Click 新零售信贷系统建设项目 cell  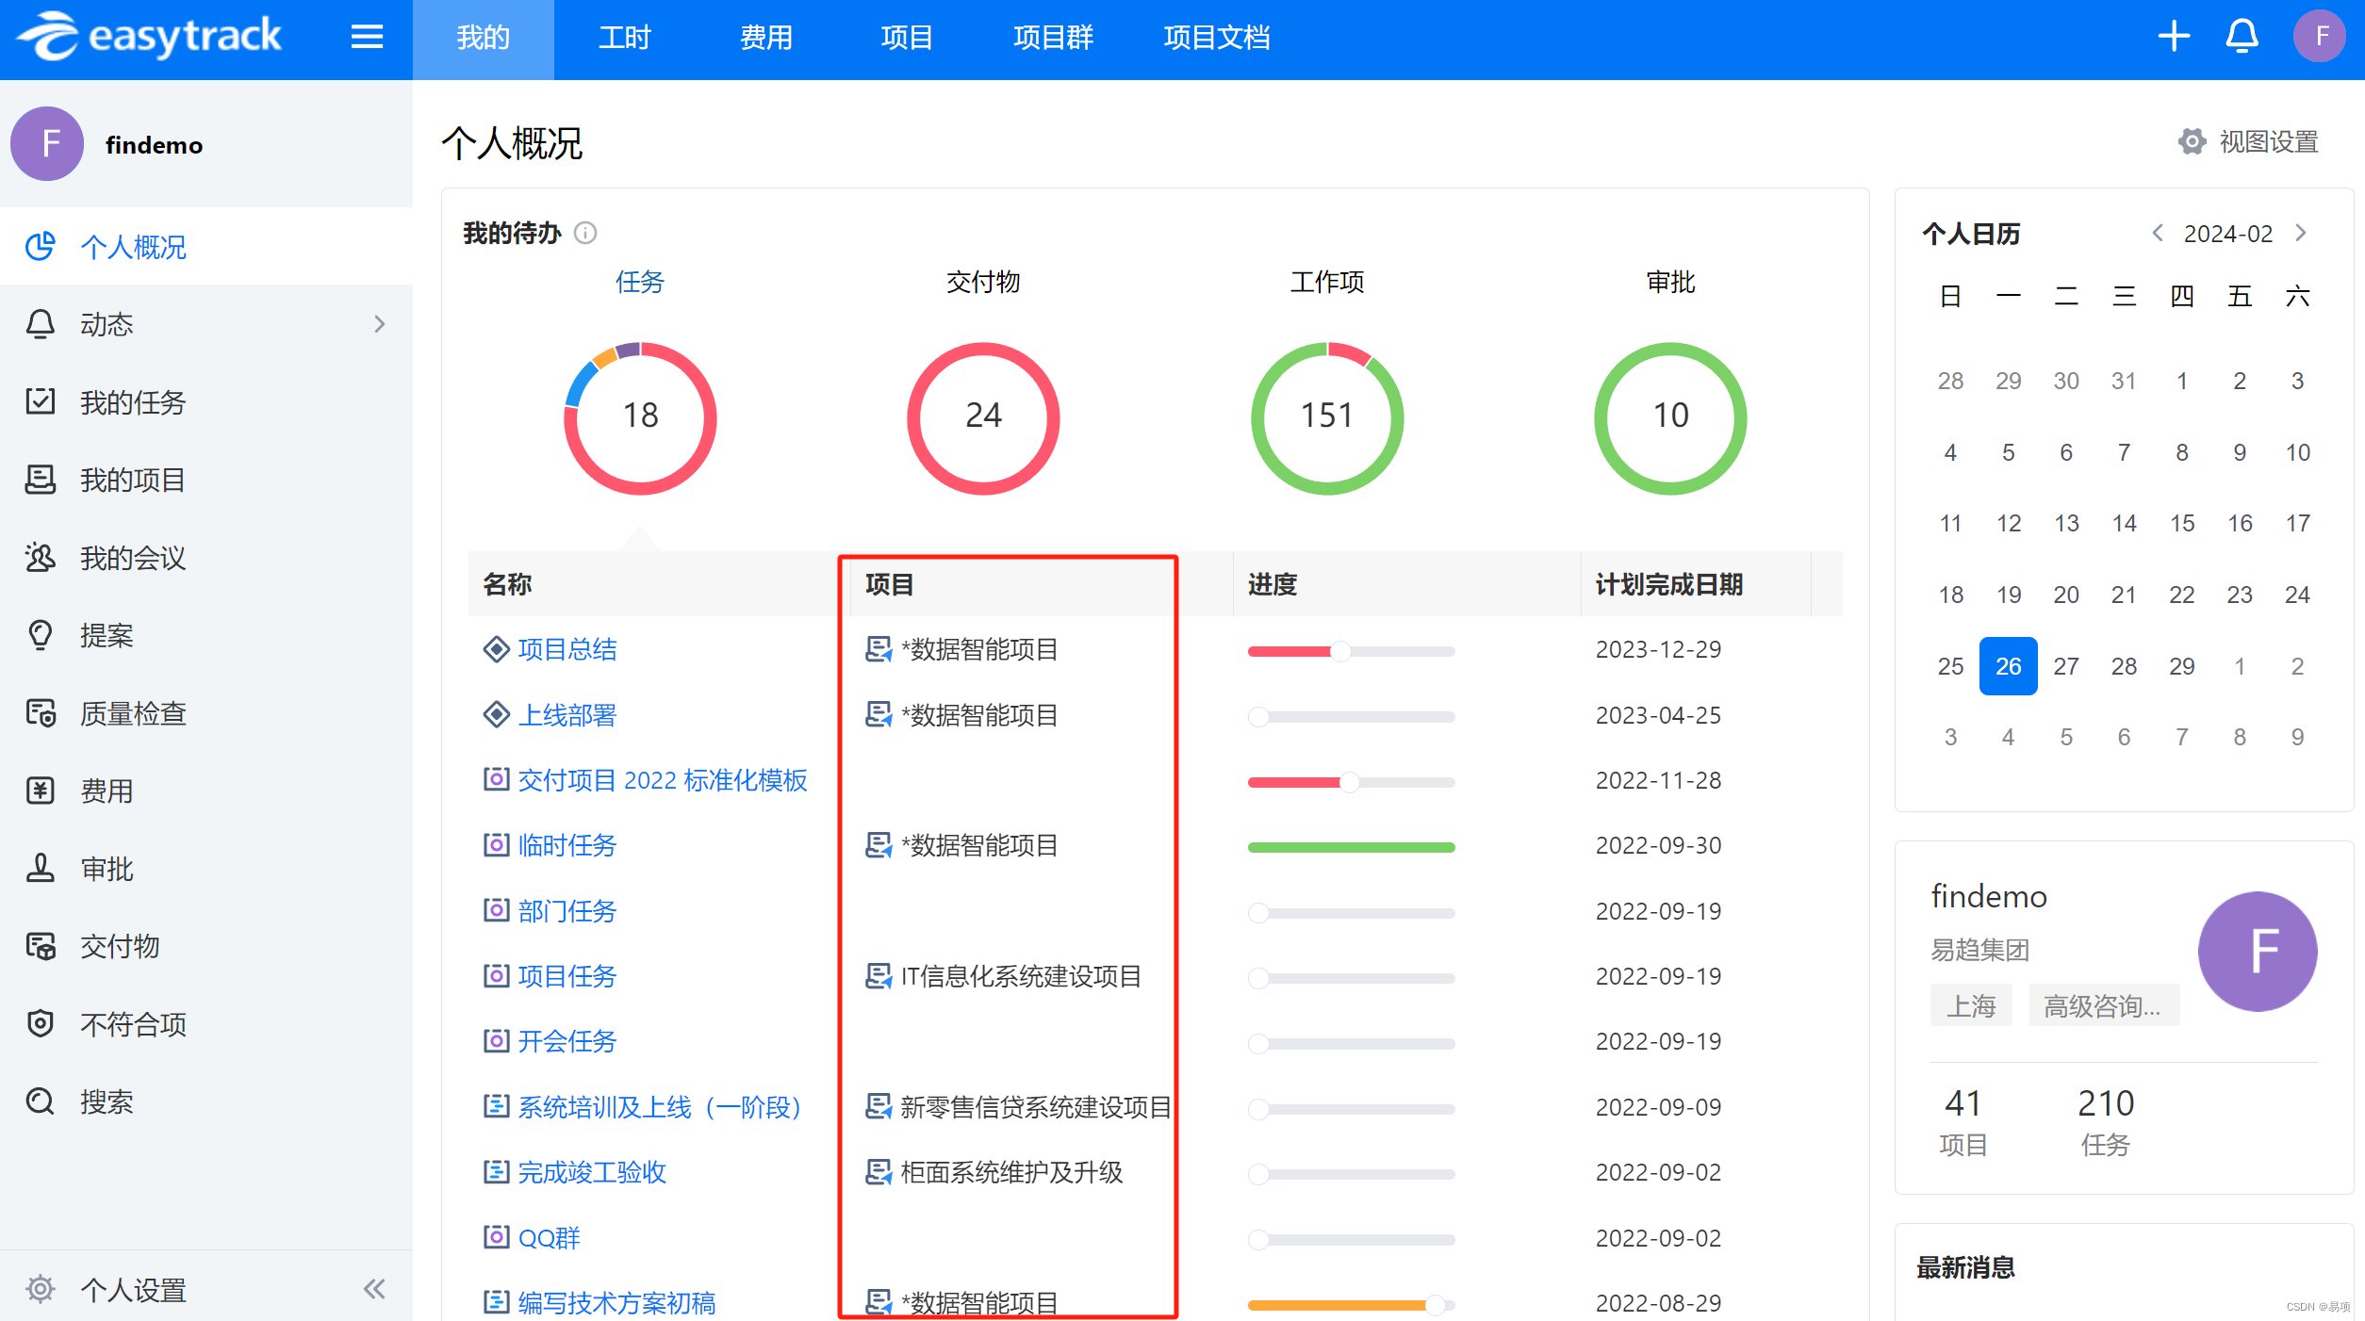click(1035, 1107)
